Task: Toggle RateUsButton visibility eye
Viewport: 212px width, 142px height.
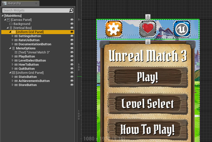Action: pos(72,40)
